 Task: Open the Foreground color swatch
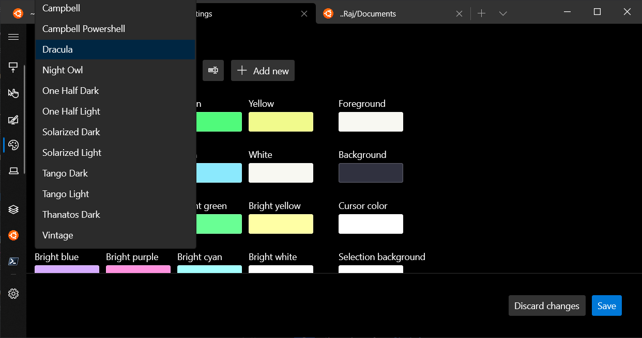click(x=371, y=122)
